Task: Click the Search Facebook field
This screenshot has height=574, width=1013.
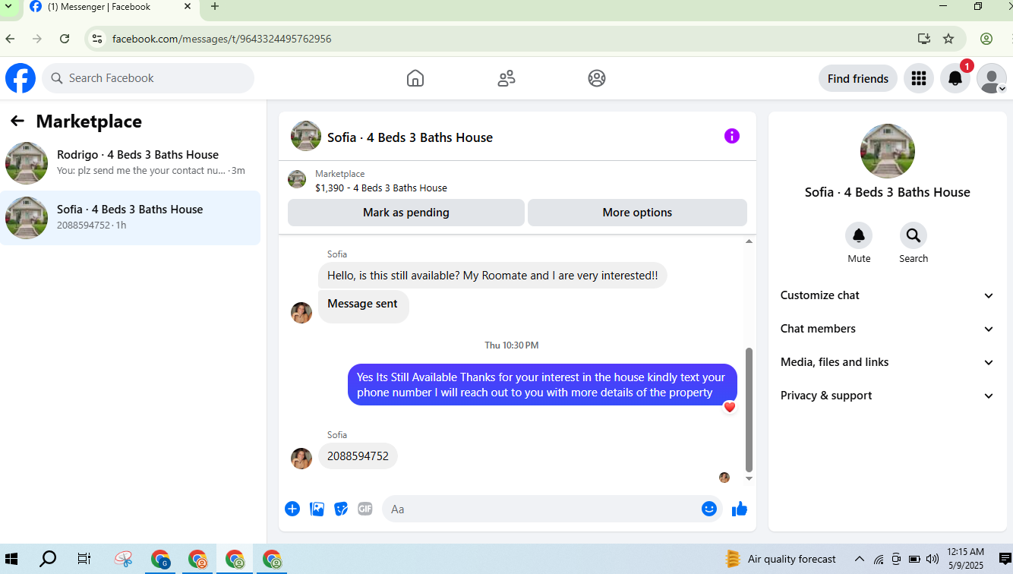Action: pyautogui.click(x=148, y=78)
